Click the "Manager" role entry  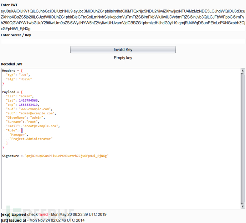tap(19, 135)
